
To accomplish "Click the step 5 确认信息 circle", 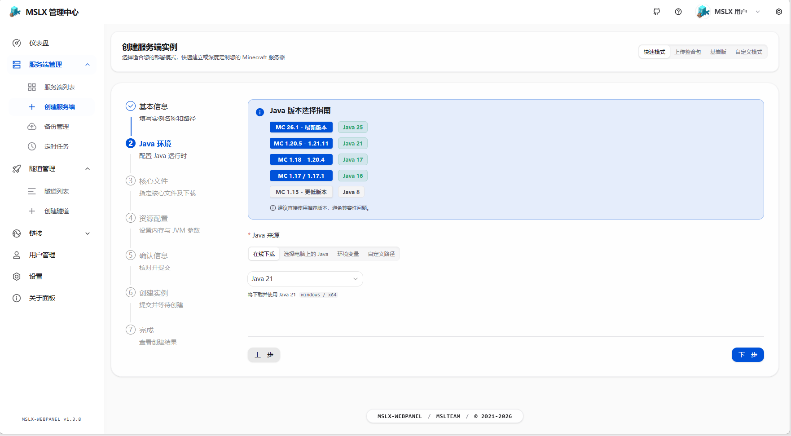I will point(131,255).
